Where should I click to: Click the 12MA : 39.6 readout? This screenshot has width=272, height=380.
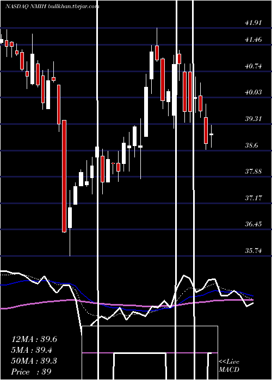coord(34,339)
